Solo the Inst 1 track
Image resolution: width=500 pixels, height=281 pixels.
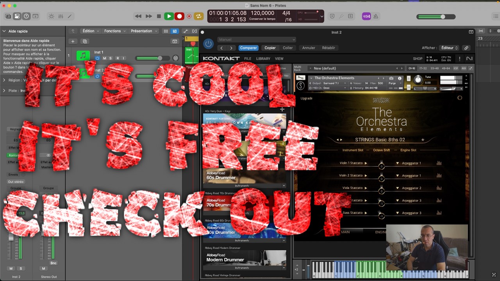coord(111,58)
